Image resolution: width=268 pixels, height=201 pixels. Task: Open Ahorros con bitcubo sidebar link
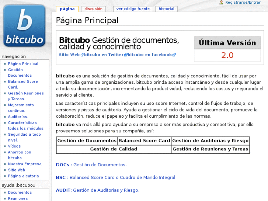point(20,155)
